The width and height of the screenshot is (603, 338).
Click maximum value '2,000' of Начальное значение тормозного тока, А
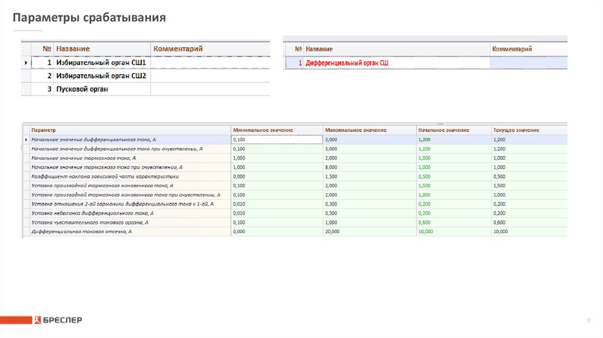pyautogui.click(x=370, y=158)
